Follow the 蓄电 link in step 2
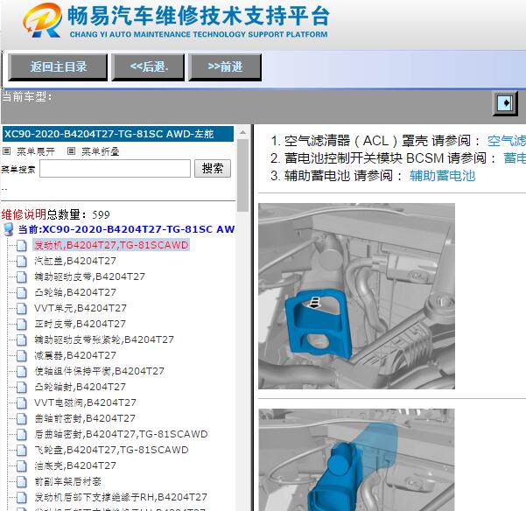The width and height of the screenshot is (526, 511). 515,158
